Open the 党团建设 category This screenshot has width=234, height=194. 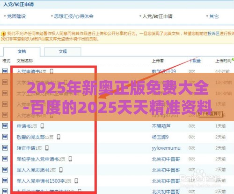(16, 16)
